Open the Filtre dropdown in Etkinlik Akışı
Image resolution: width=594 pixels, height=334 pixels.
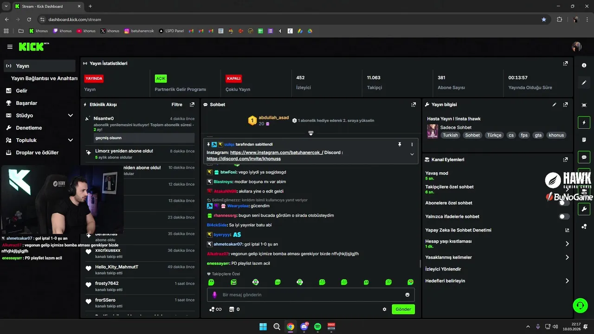(177, 105)
